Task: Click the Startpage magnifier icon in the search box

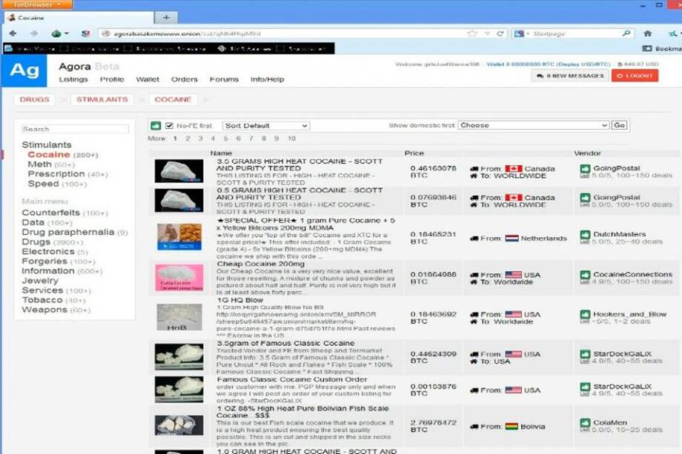Action: click(627, 33)
